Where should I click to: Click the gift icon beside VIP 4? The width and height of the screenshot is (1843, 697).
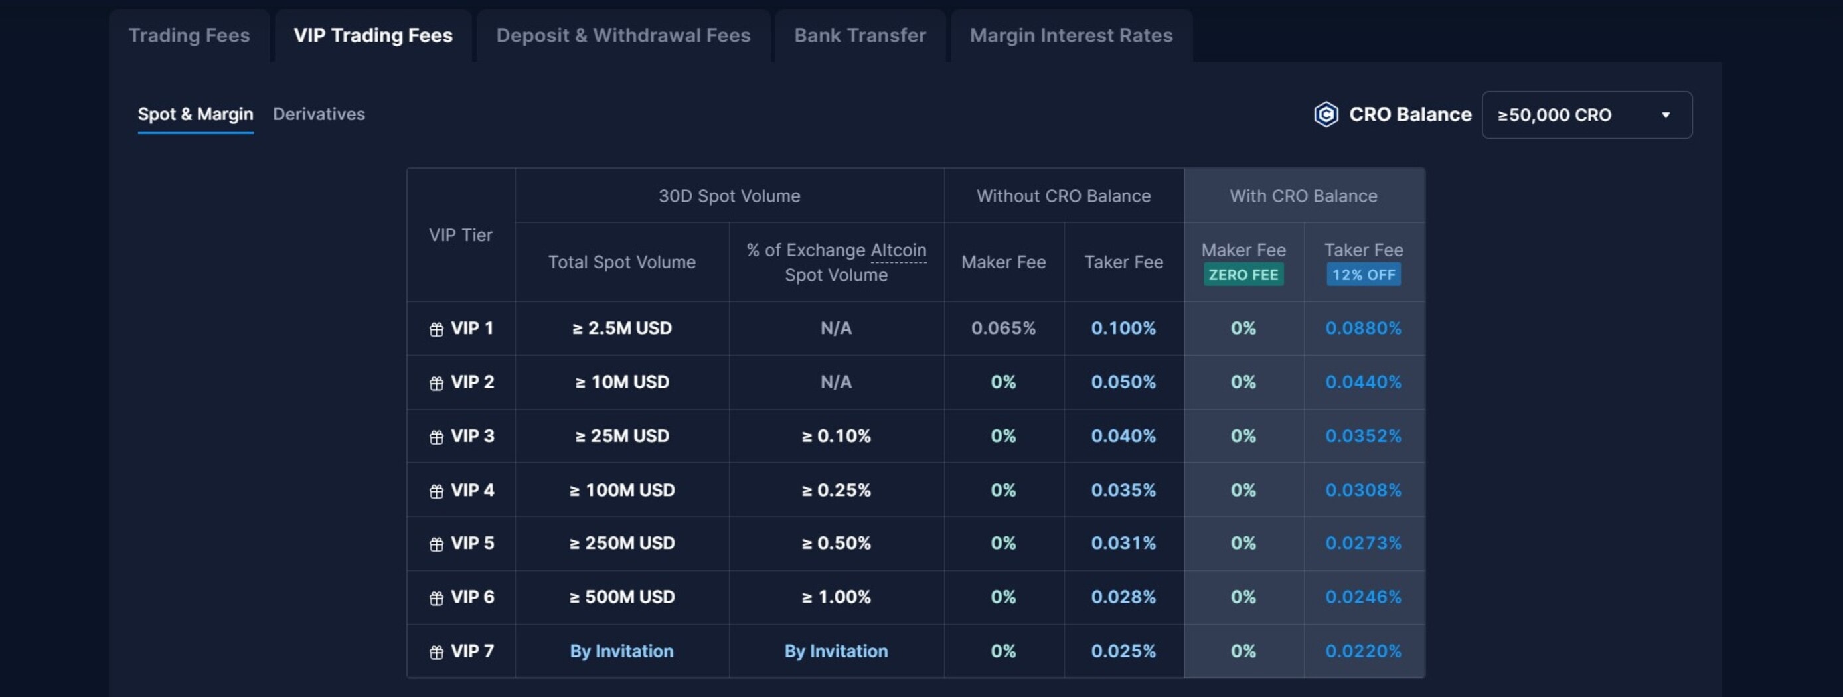point(436,491)
